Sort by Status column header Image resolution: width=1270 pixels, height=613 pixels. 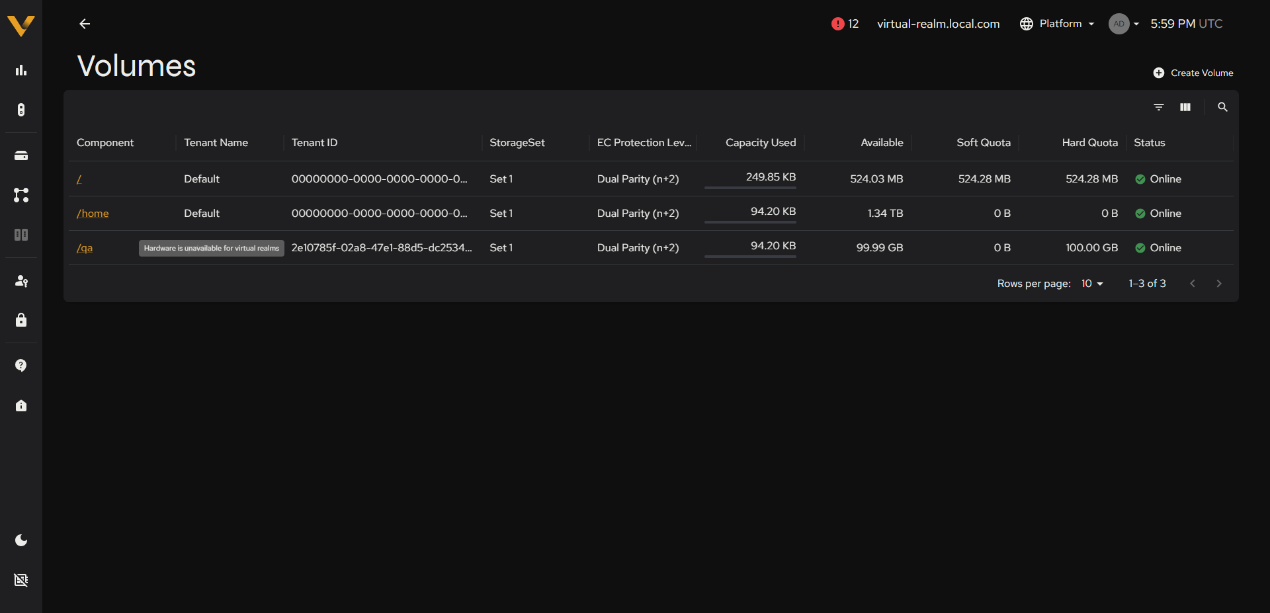pyautogui.click(x=1150, y=143)
